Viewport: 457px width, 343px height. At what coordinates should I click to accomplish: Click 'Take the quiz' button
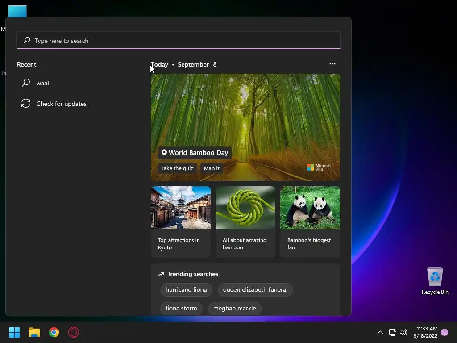(177, 168)
